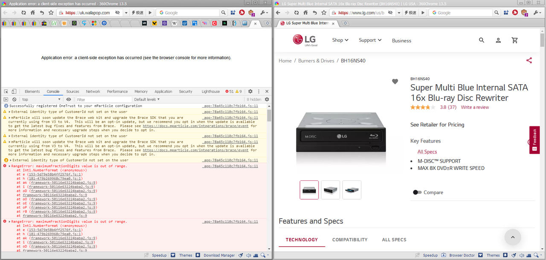Screen dimensions: 546x260
Task: Toggle sound icon in left status bar
Action: [x=248, y=255]
